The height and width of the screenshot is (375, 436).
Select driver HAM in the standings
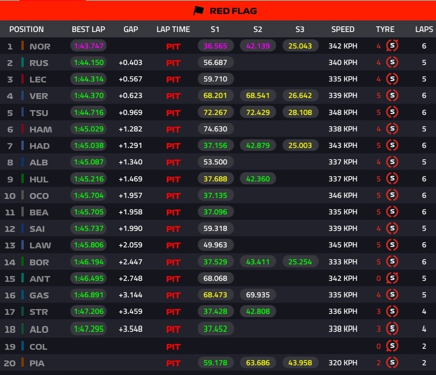(41, 130)
